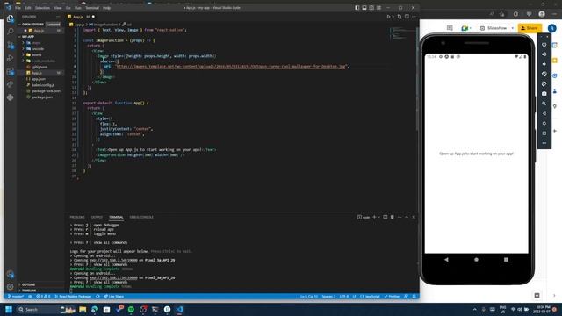Open the Selection menu

pyautogui.click(x=42, y=8)
